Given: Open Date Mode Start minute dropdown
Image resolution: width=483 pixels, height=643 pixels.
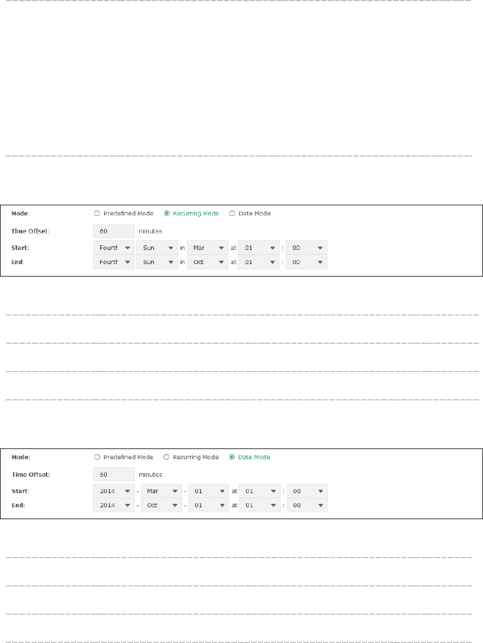Looking at the screenshot, I should pyautogui.click(x=307, y=491).
